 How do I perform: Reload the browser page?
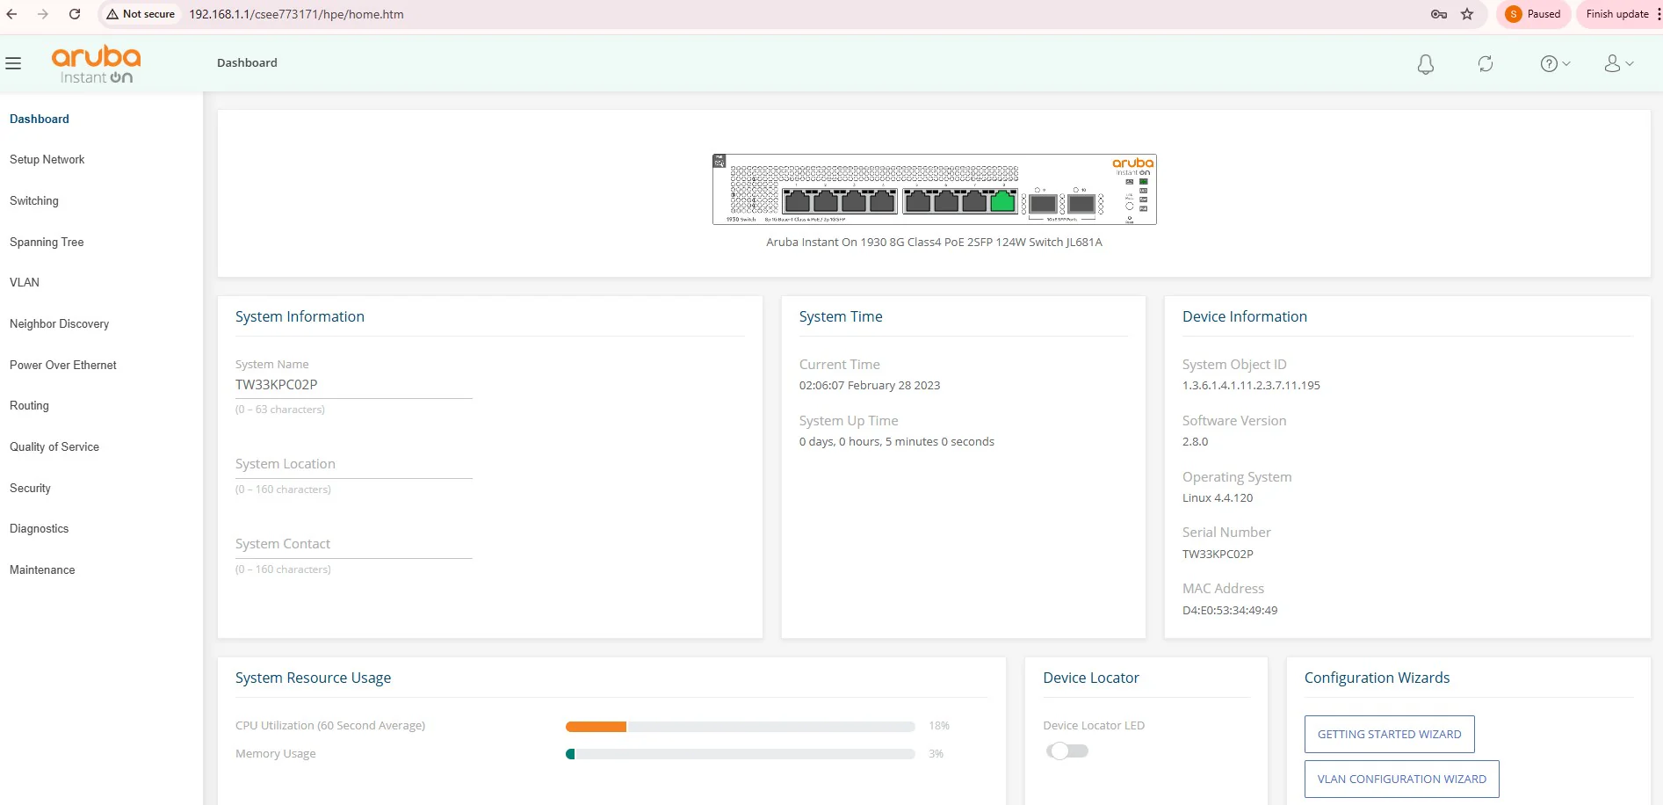(75, 14)
